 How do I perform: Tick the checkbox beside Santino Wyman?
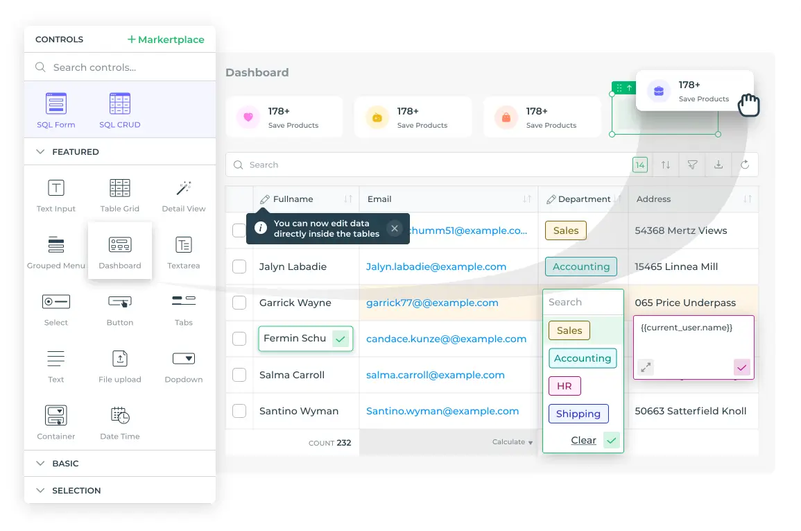tap(239, 411)
